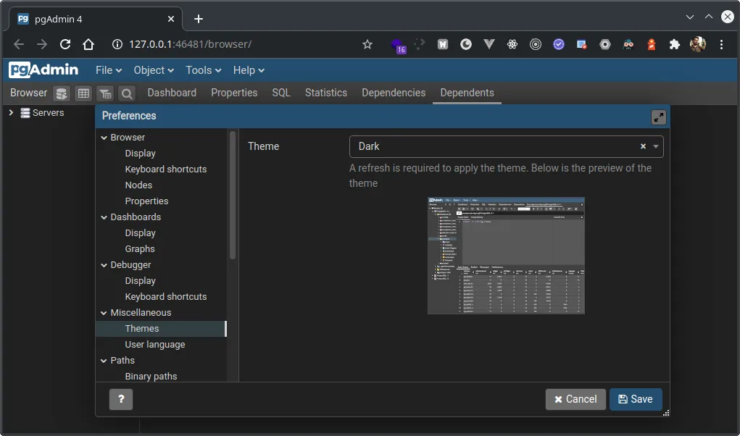Click the purple checkmark extension icon
740x436 pixels.
[559, 44]
